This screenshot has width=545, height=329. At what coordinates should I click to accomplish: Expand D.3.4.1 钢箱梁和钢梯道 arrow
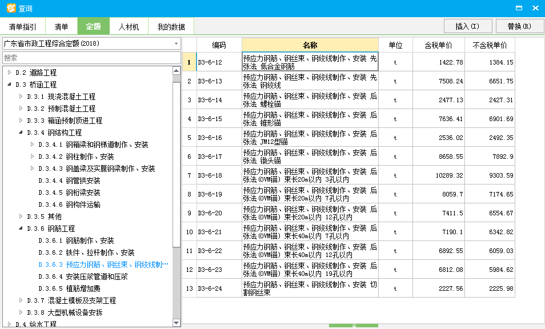point(33,144)
